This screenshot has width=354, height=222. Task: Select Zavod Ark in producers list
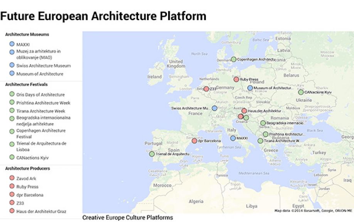(x=26, y=179)
